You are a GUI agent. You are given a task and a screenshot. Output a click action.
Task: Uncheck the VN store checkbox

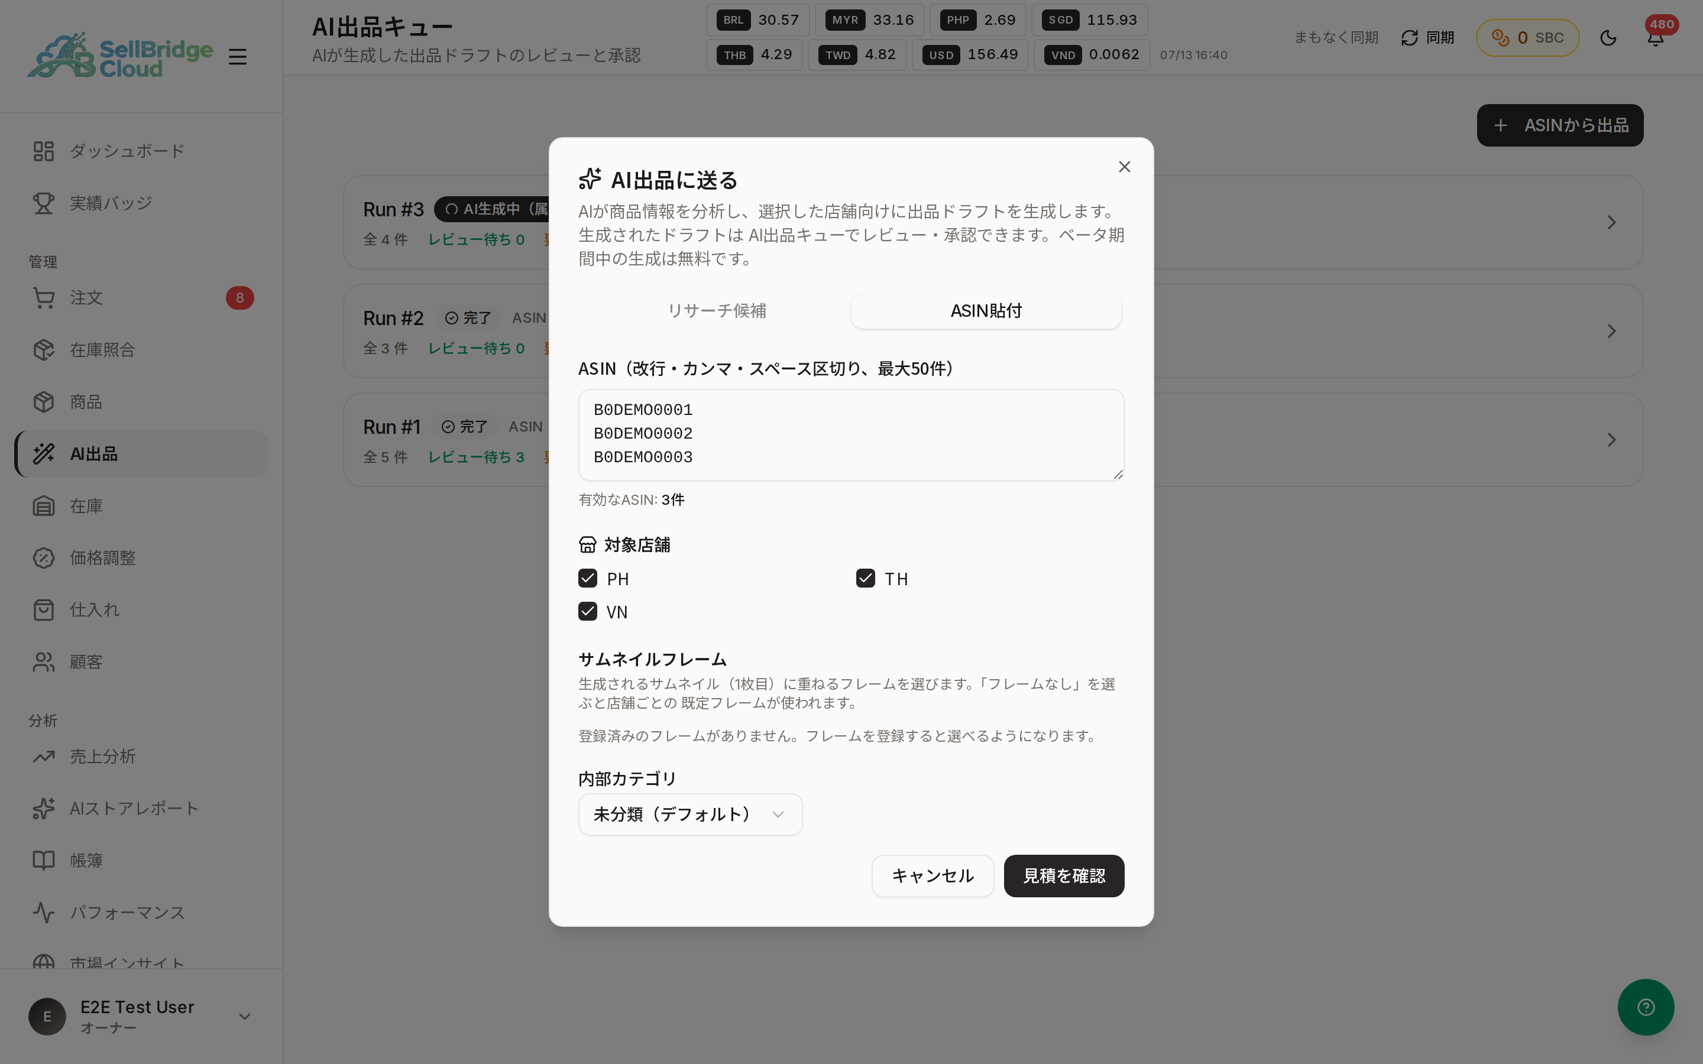tap(588, 612)
